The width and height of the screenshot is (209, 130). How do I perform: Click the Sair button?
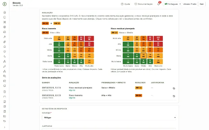click(x=202, y=4)
